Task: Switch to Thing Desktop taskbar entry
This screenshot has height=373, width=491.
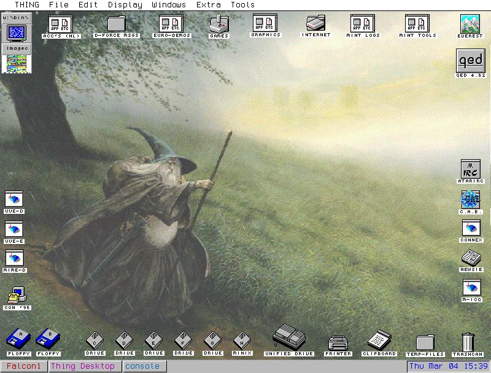Action: tap(85, 366)
